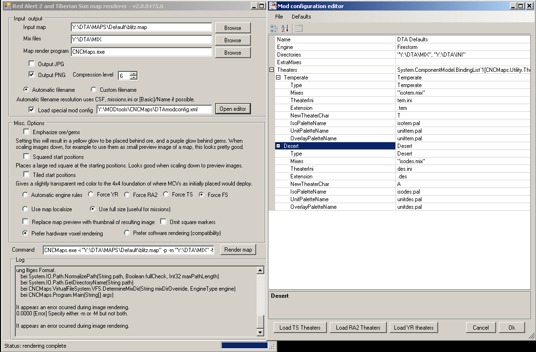This screenshot has height=352, width=536.
Task: Click the Input map path field
Action: [x=141, y=28]
